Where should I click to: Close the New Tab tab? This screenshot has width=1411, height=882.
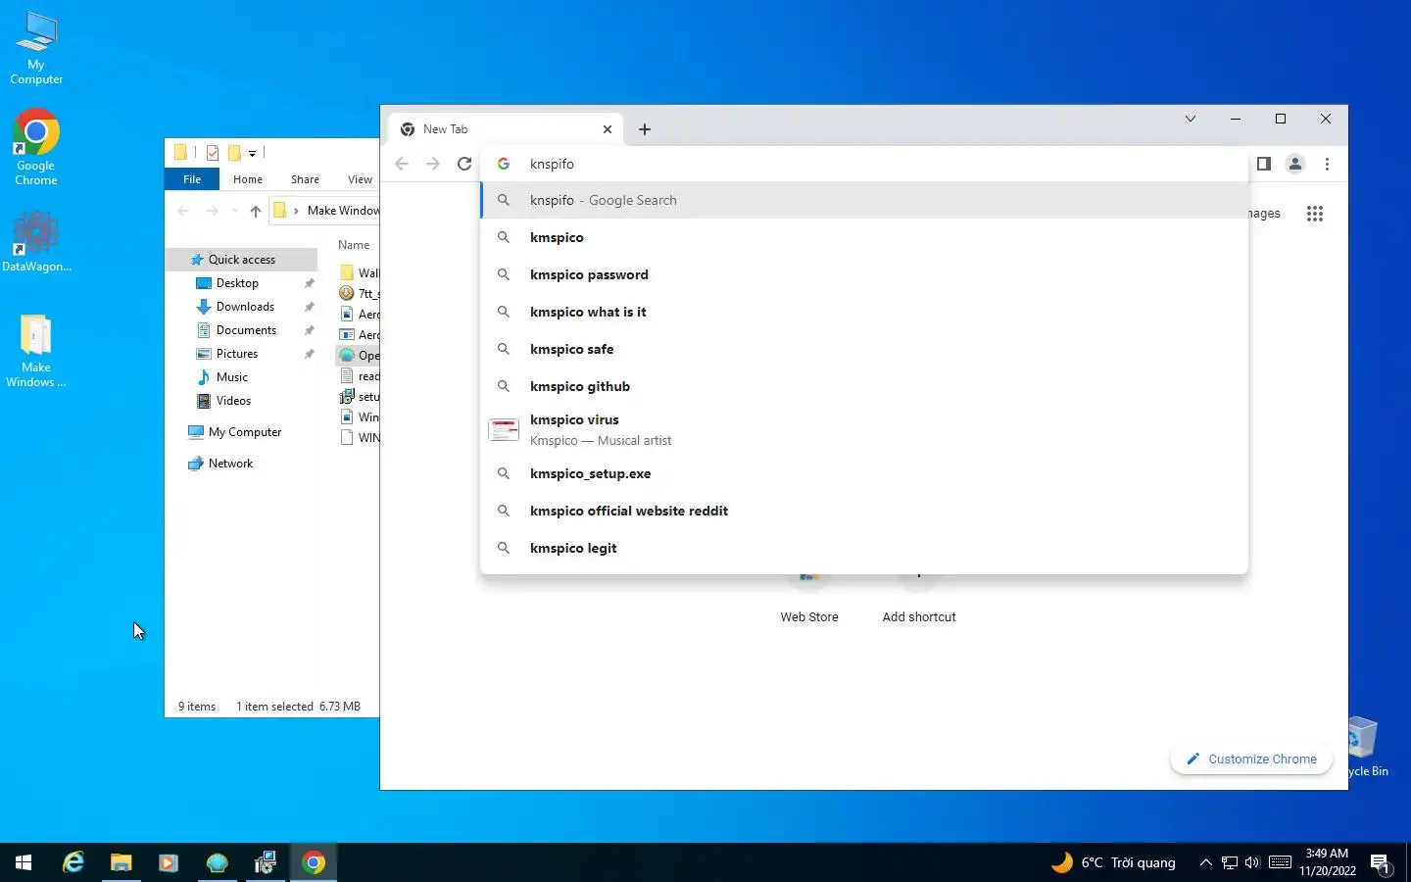pyautogui.click(x=608, y=129)
